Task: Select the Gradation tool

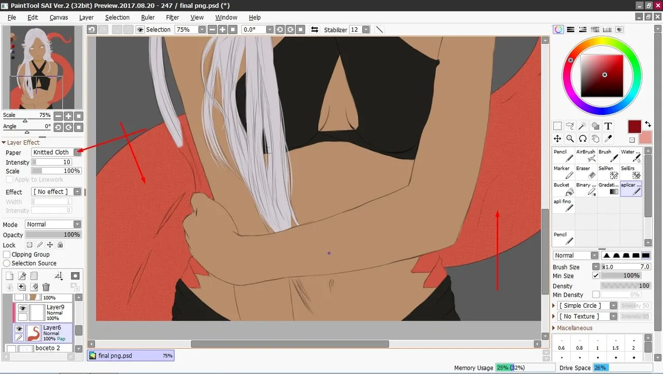Action: (608, 189)
